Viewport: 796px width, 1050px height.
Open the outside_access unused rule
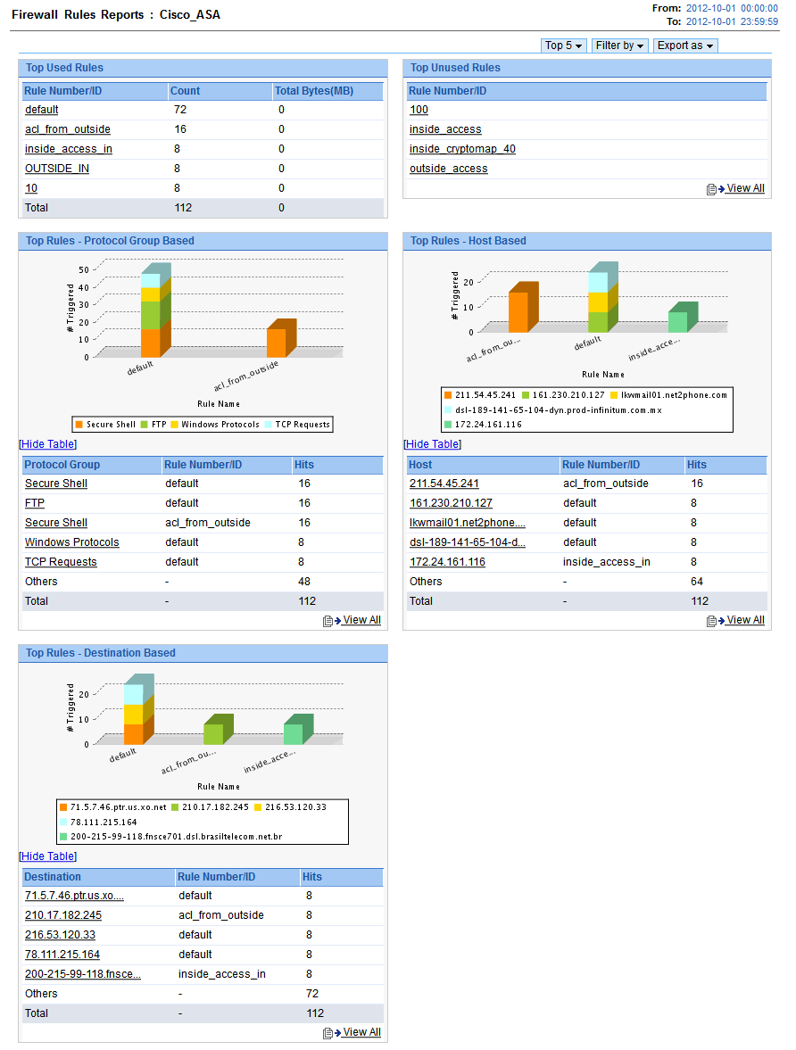coord(448,169)
